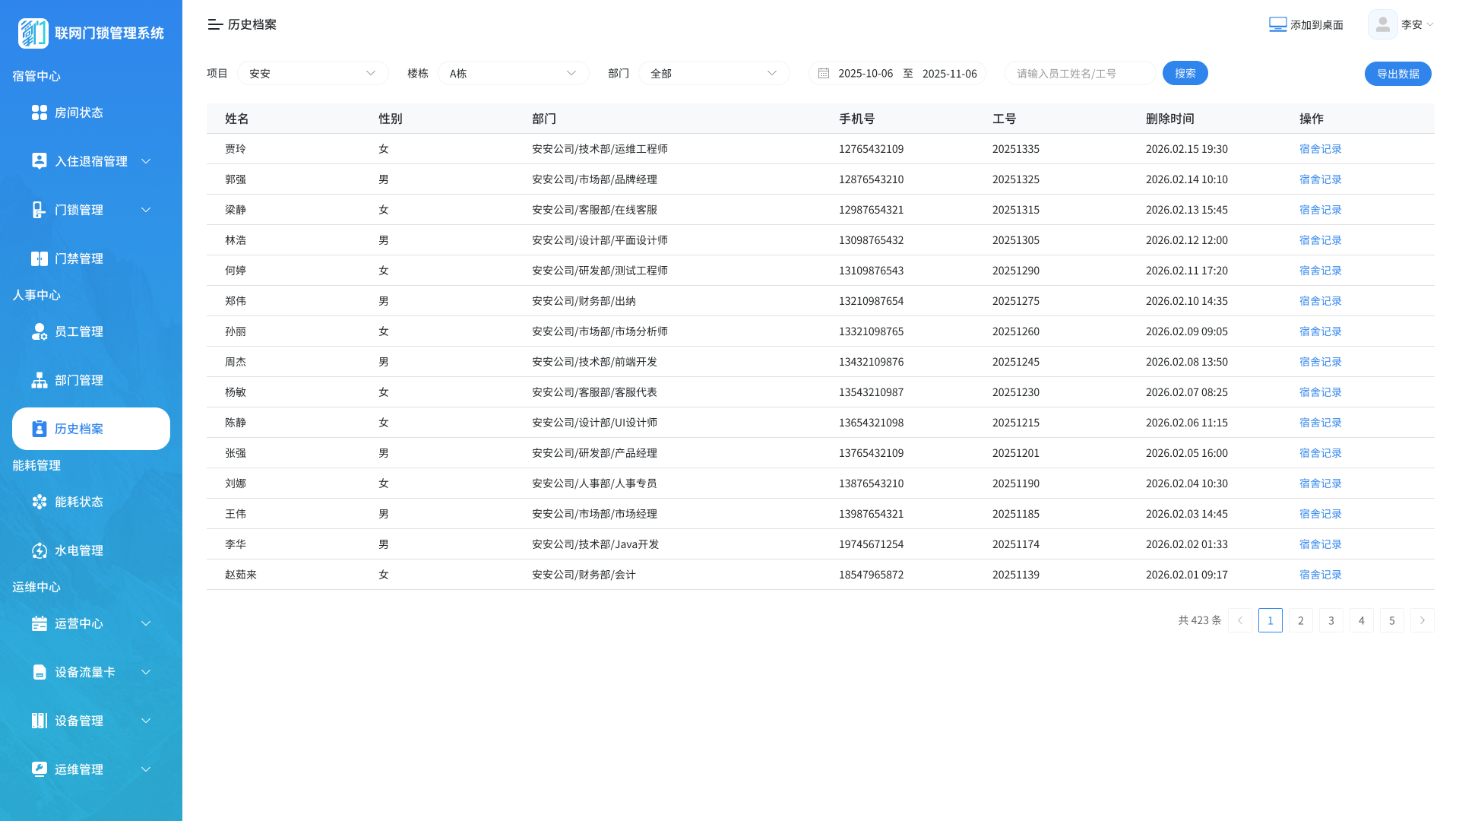Click the 房间状态 grid icon
This screenshot has height=821, width=1459.
coord(40,113)
